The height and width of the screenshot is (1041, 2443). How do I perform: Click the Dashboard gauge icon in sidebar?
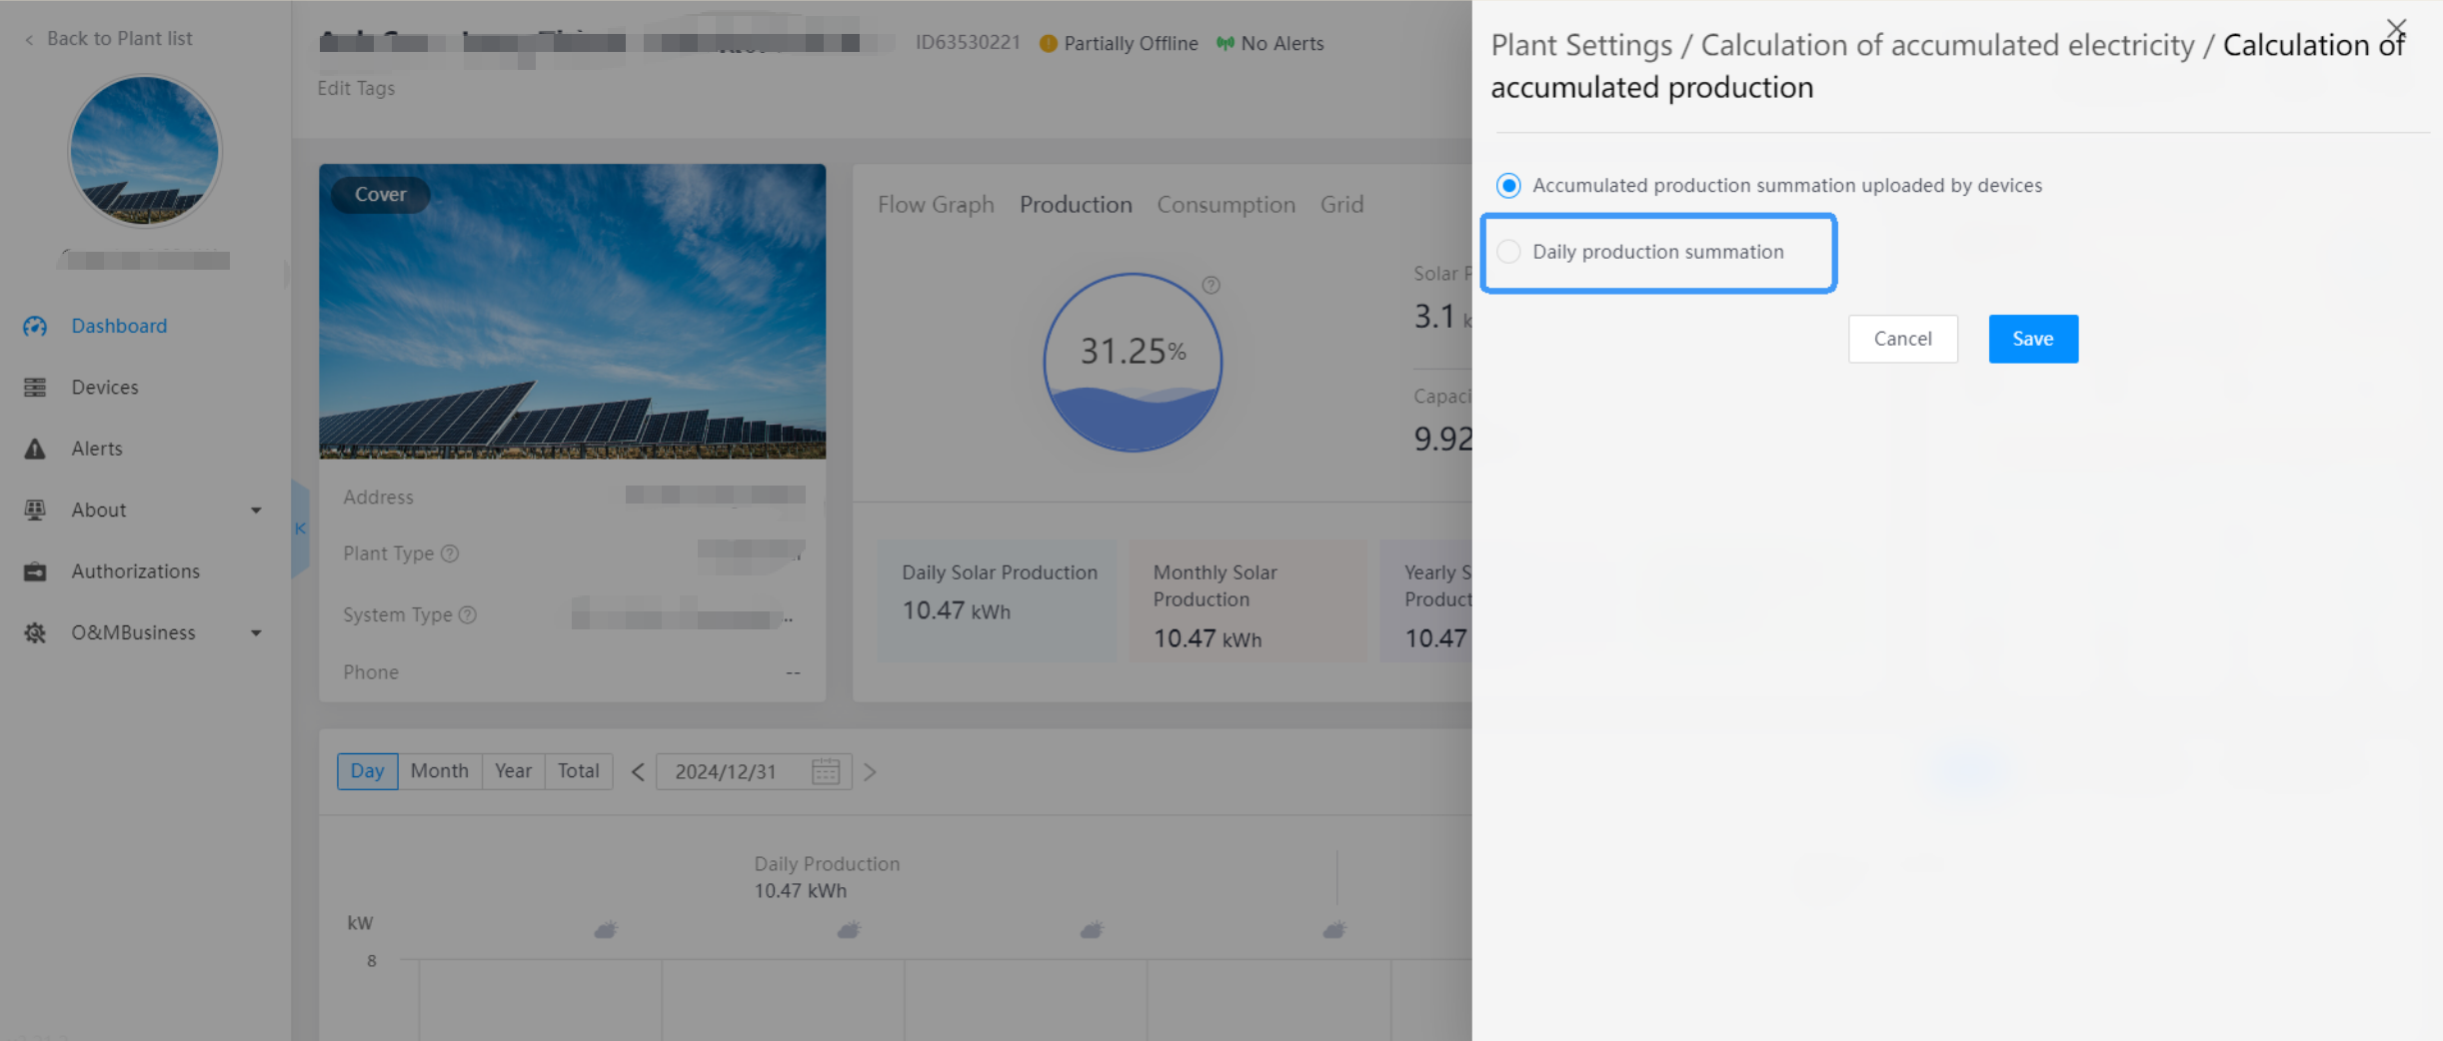click(x=35, y=327)
